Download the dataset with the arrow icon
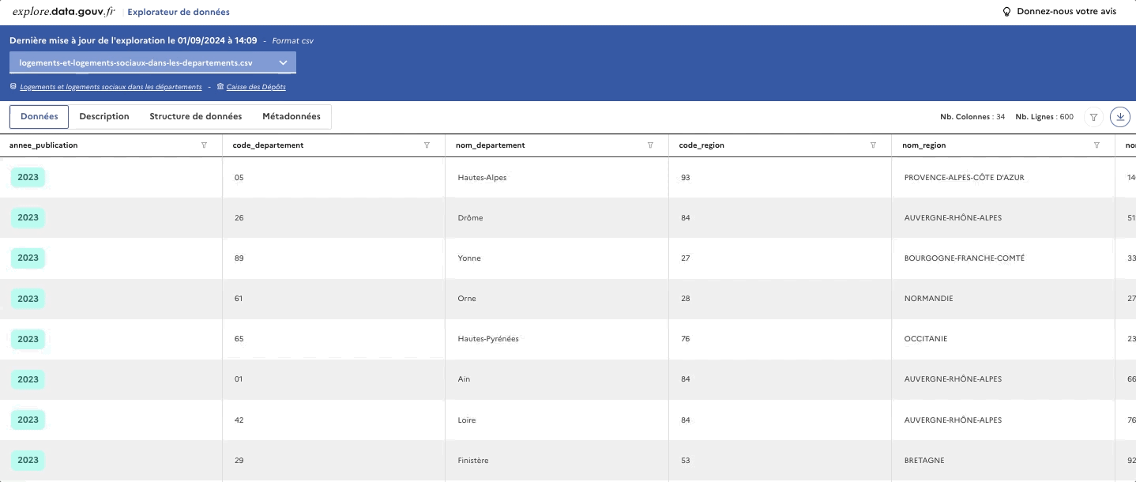Screen dimensions: 1136x482 click(x=1120, y=117)
